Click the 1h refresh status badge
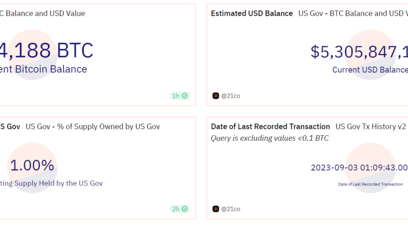The width and height of the screenshot is (408, 227). (x=180, y=95)
